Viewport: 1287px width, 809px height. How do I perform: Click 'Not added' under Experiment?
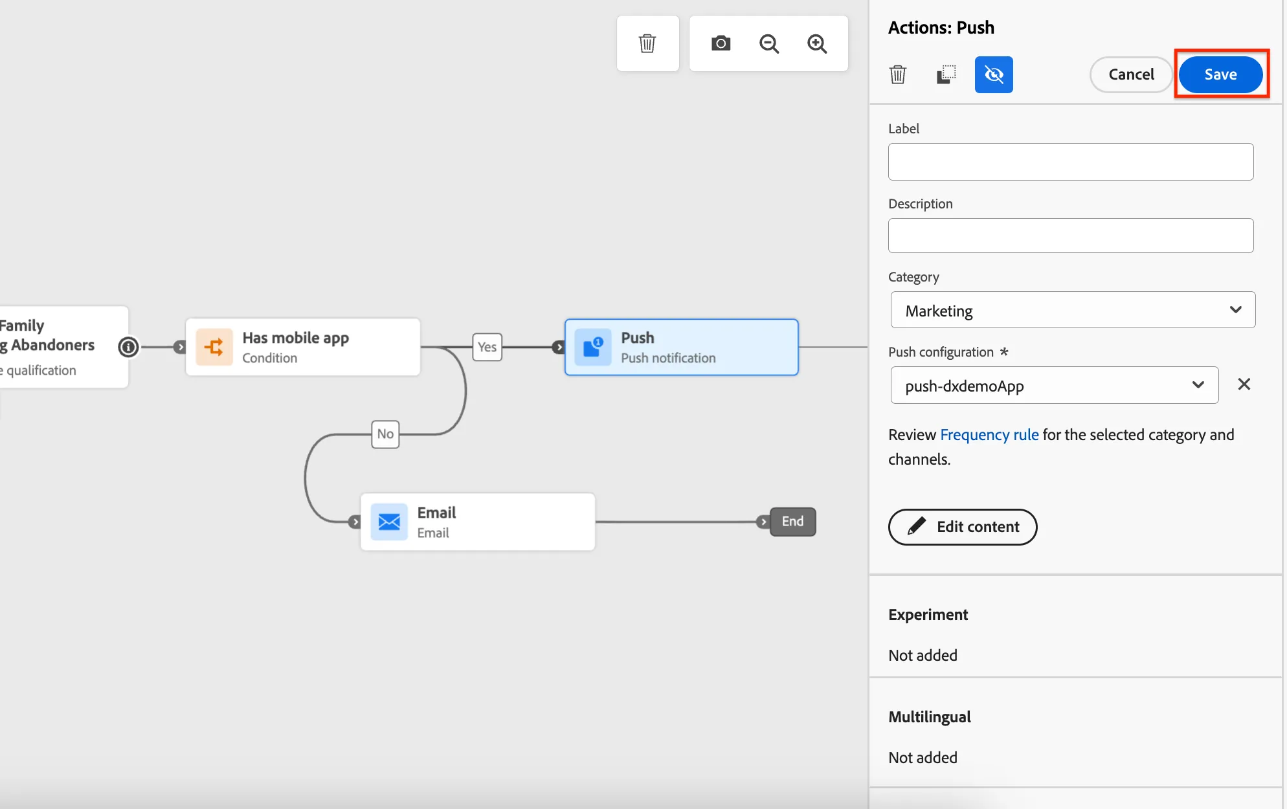(x=923, y=655)
